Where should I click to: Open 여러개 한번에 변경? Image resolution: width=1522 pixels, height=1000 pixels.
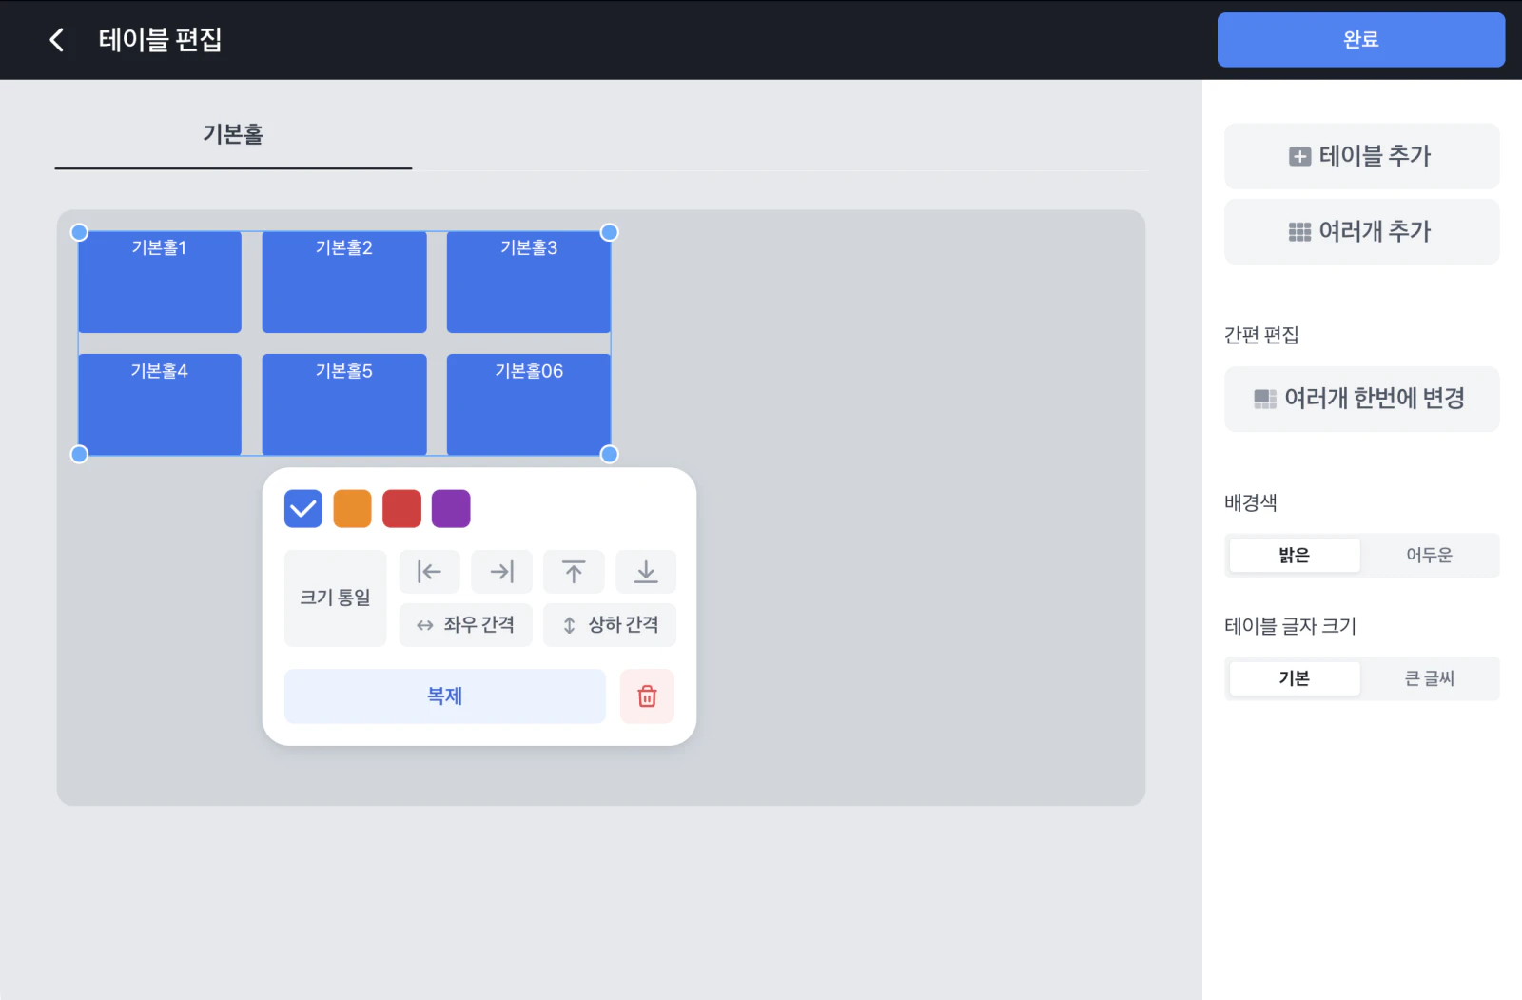coord(1361,399)
